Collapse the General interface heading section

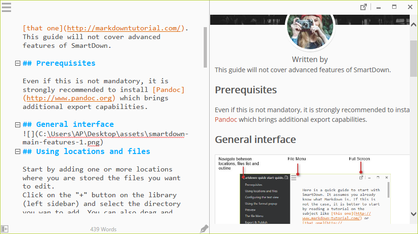(18, 125)
